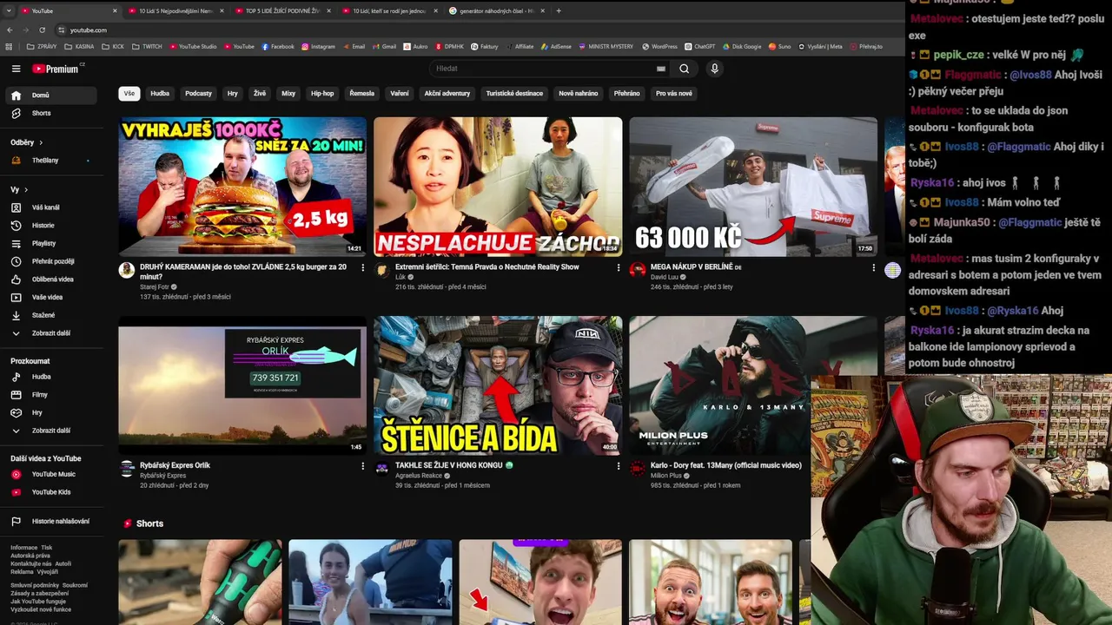Go back with the browser arrow

10,30
